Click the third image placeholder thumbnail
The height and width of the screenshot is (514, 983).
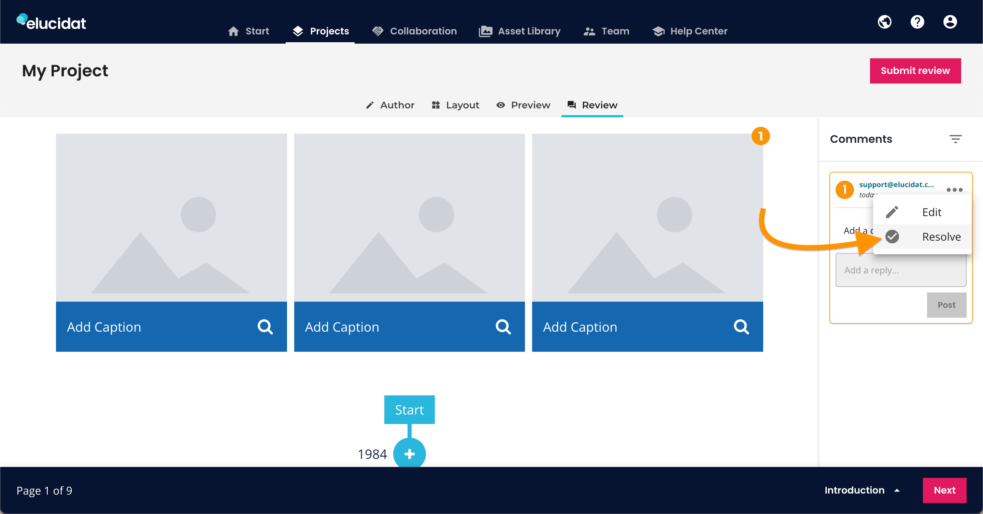(x=647, y=217)
